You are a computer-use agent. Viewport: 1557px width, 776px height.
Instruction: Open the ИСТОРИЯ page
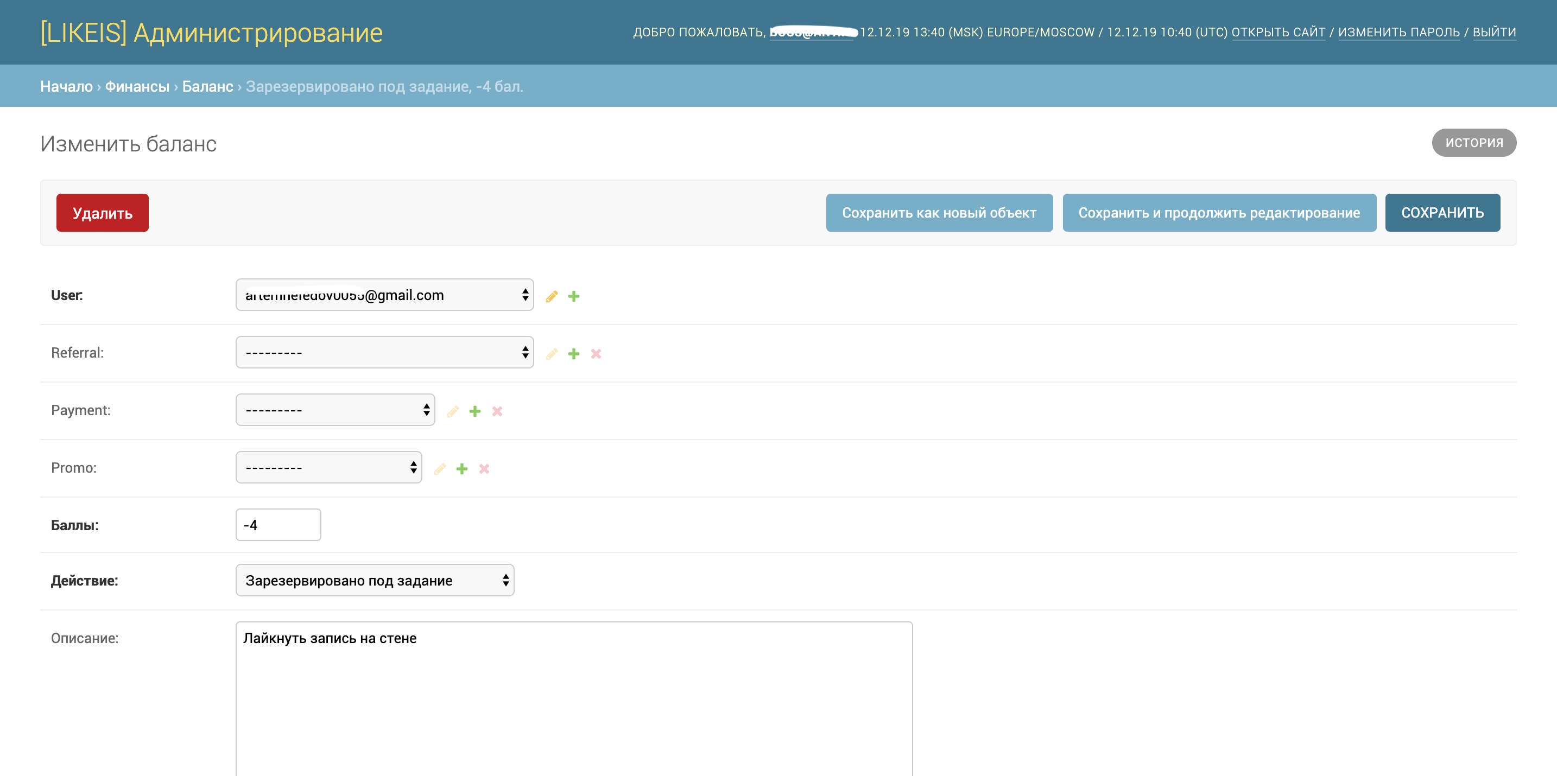pos(1473,143)
